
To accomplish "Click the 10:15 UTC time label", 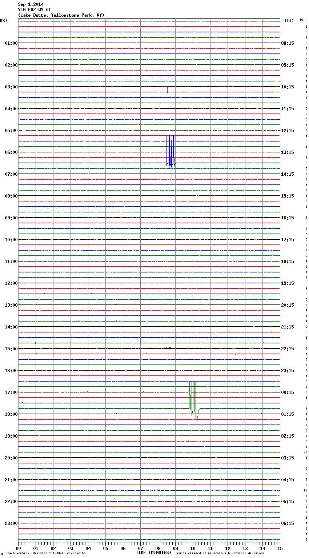I will tap(288, 87).
